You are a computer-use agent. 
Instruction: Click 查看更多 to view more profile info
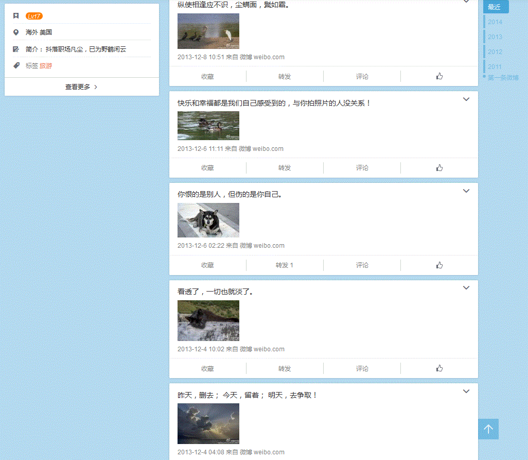pyautogui.click(x=81, y=87)
